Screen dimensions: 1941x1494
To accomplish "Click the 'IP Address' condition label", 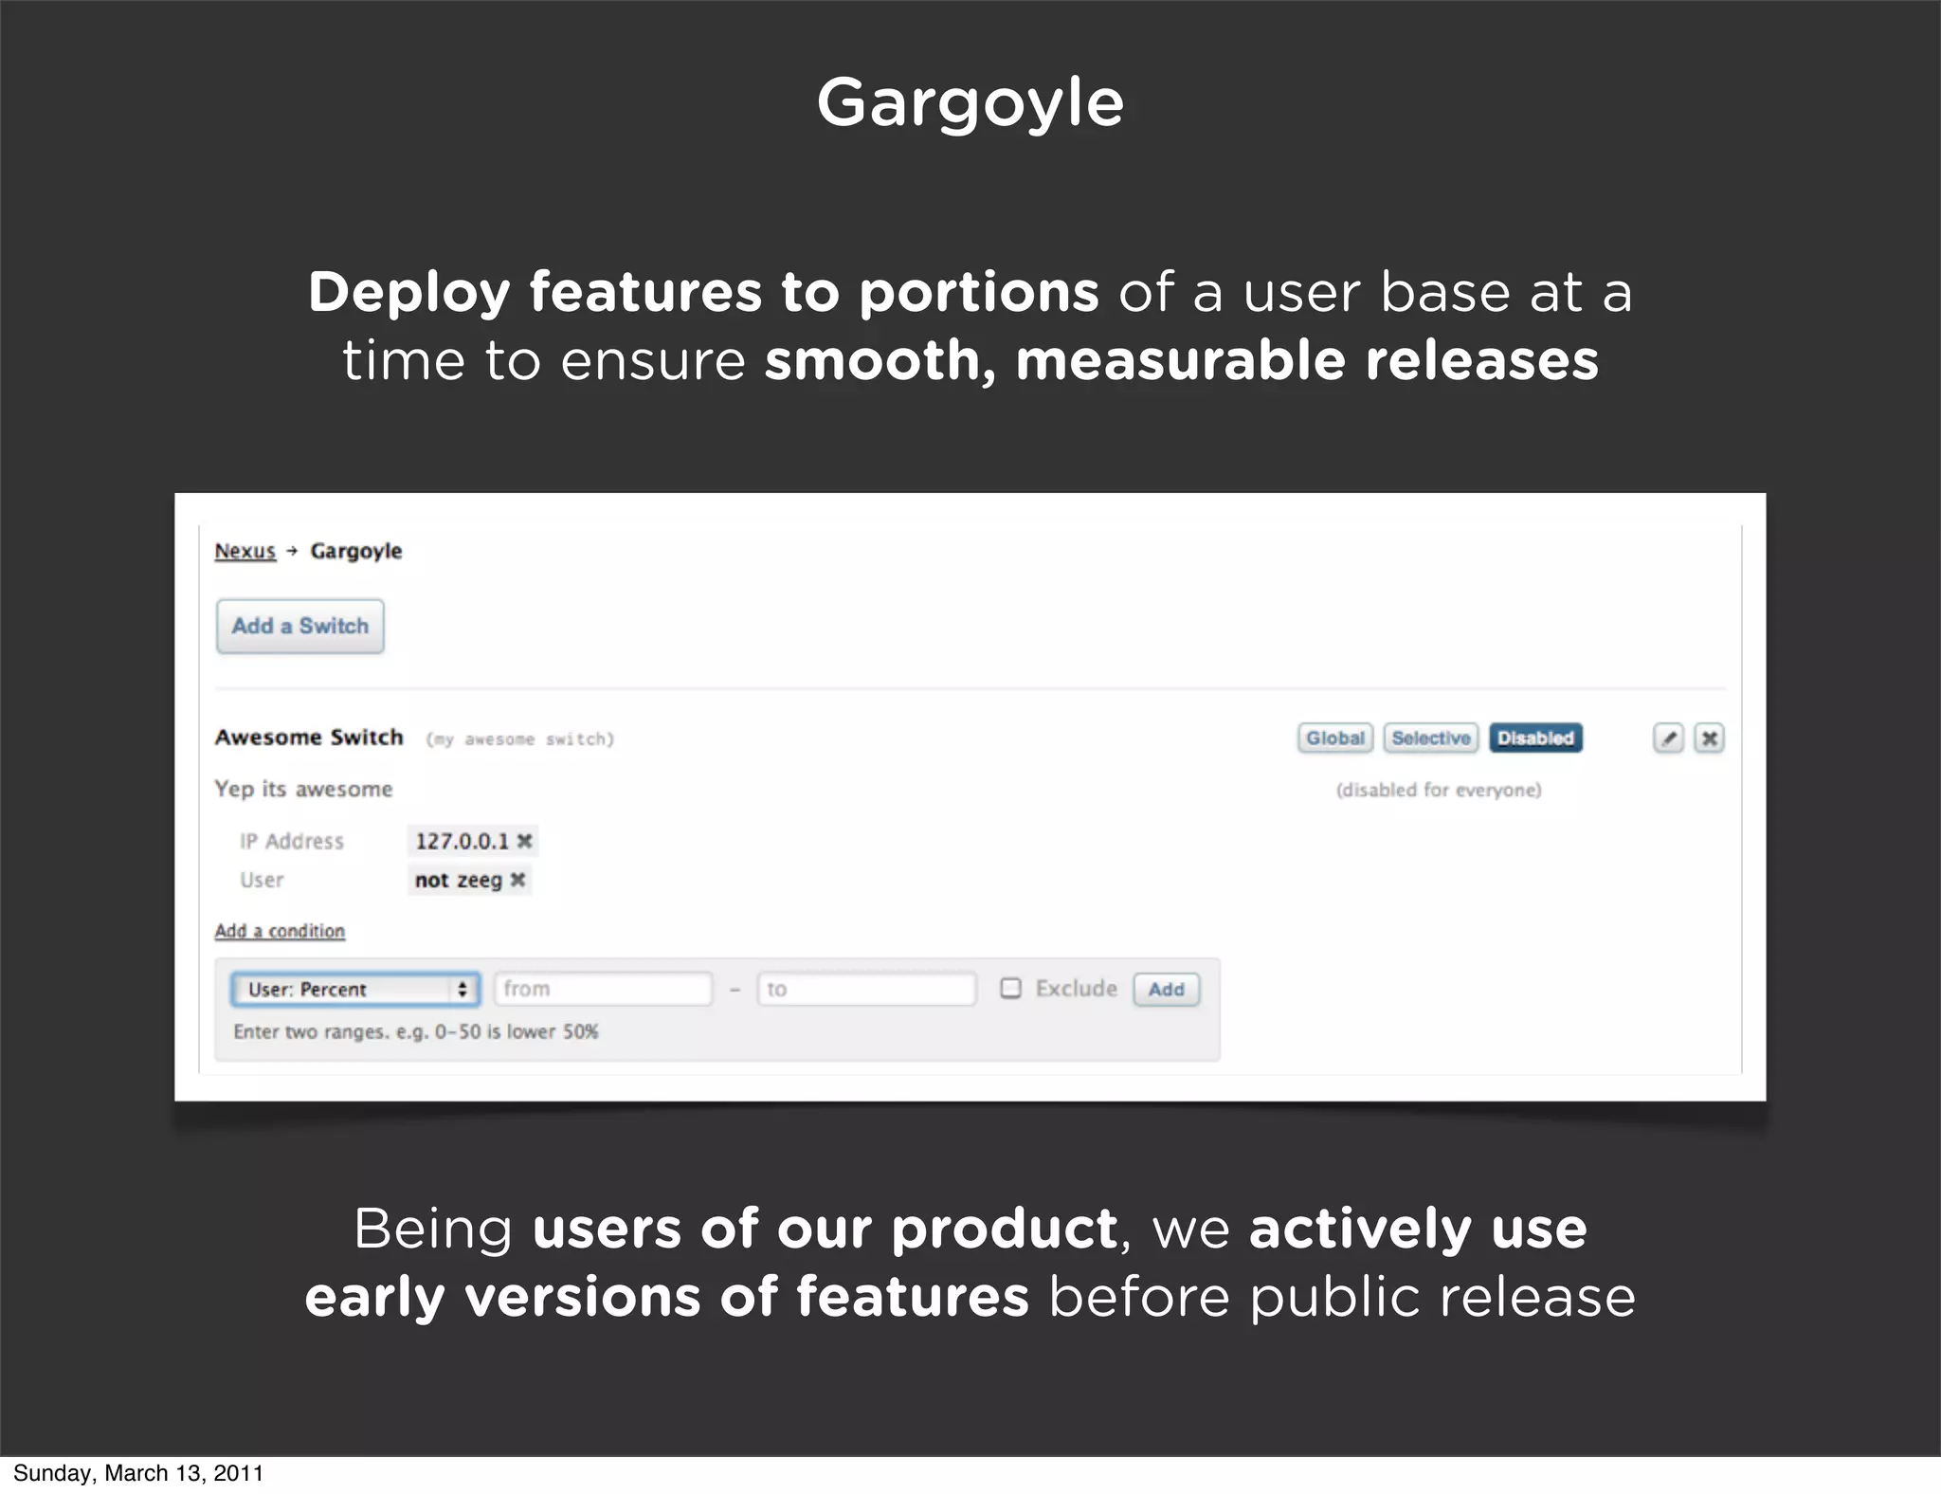I will click(292, 841).
